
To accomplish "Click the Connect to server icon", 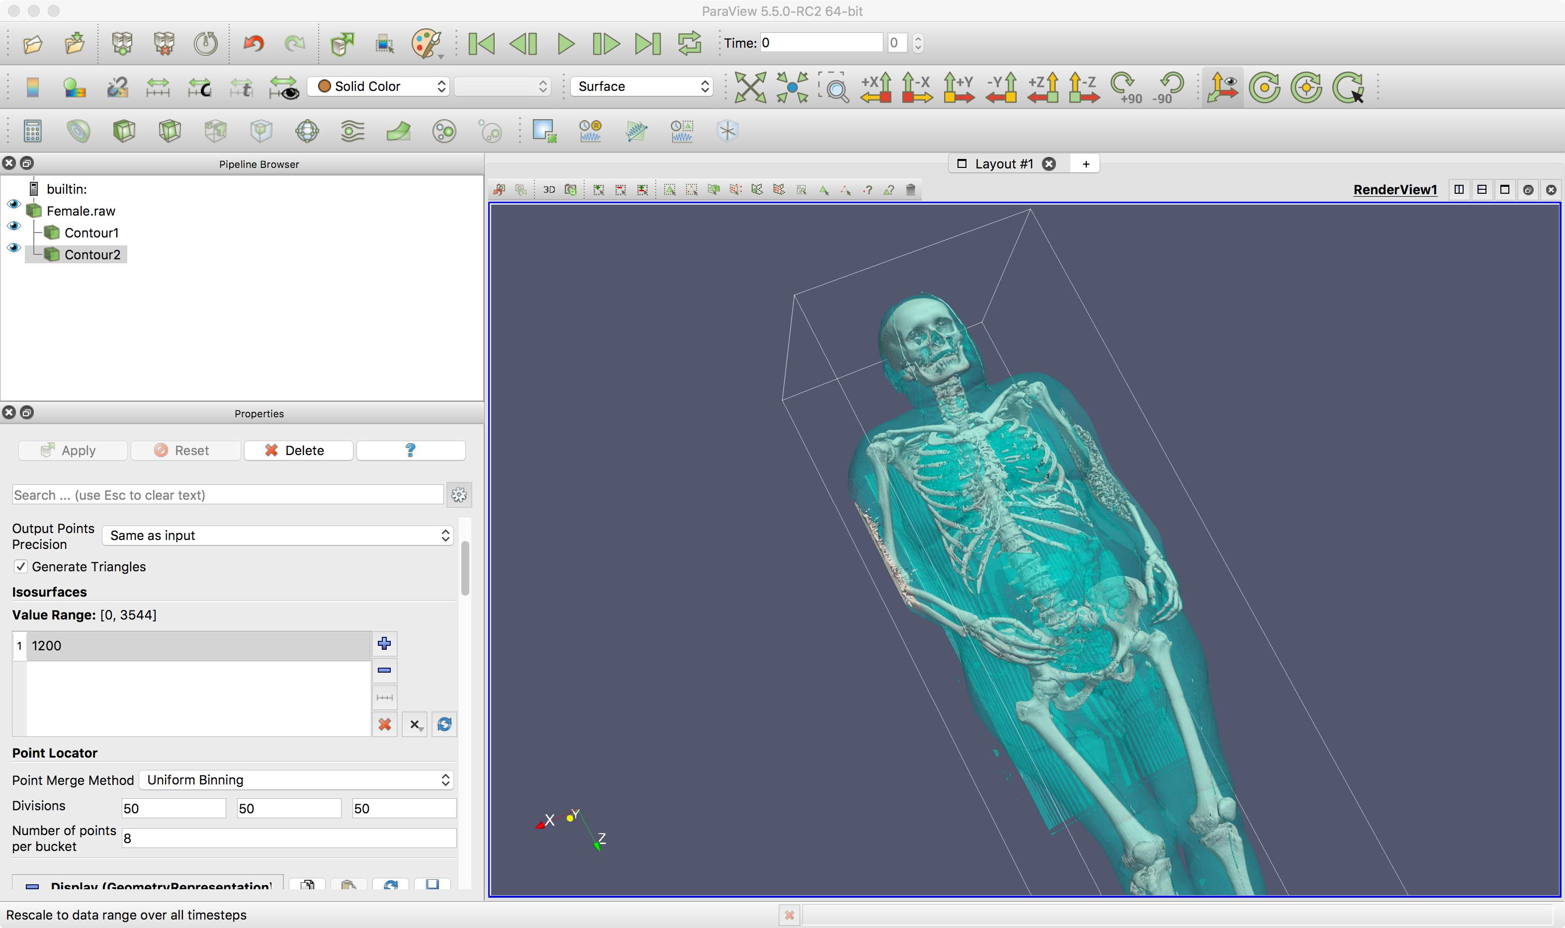I will 123,44.
